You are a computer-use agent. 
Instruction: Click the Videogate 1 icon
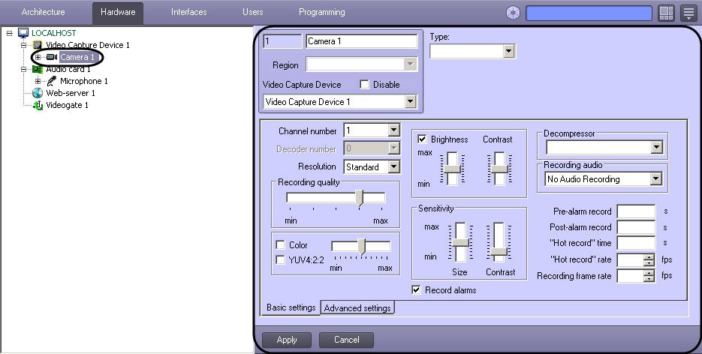(x=38, y=105)
